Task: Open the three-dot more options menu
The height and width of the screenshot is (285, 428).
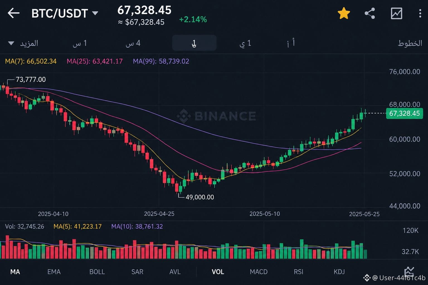Action: point(420,13)
